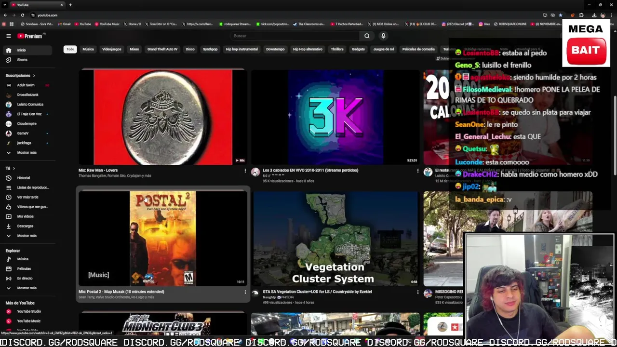Screen dimensions: 617x347
Task: Open Mis videos in sidebar
Action: coord(28,216)
